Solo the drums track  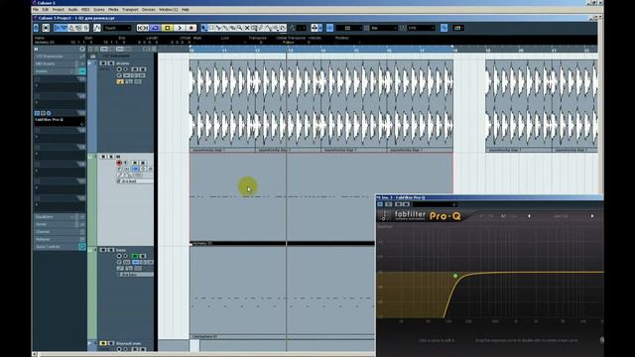coord(110,63)
